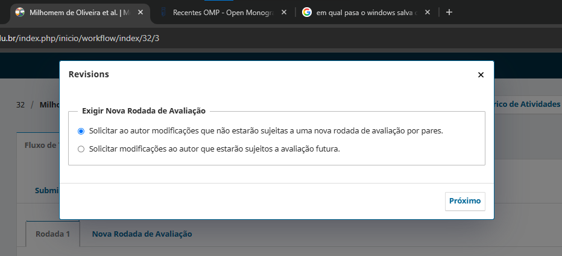
Task: Switch to 'em qual pasa o windows salva' tab
Action: (366, 12)
